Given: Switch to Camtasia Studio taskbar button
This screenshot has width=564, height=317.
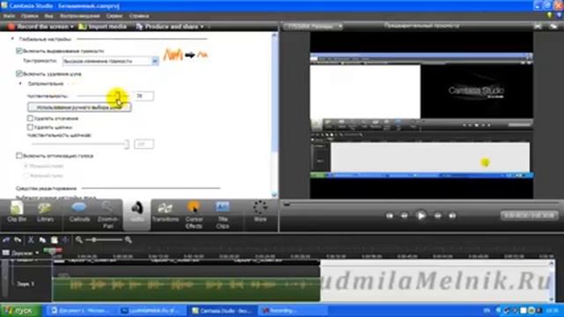Looking at the screenshot, I should coord(222,311).
